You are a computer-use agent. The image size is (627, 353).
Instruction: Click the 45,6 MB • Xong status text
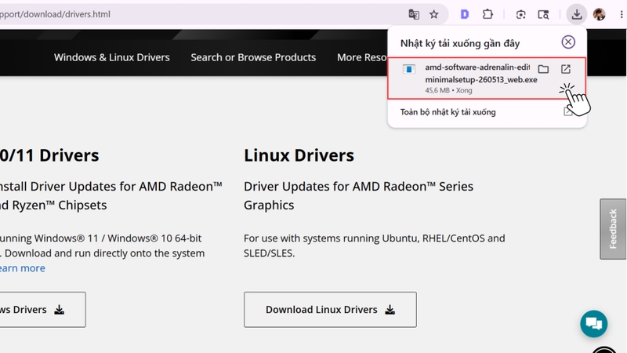pyautogui.click(x=448, y=90)
